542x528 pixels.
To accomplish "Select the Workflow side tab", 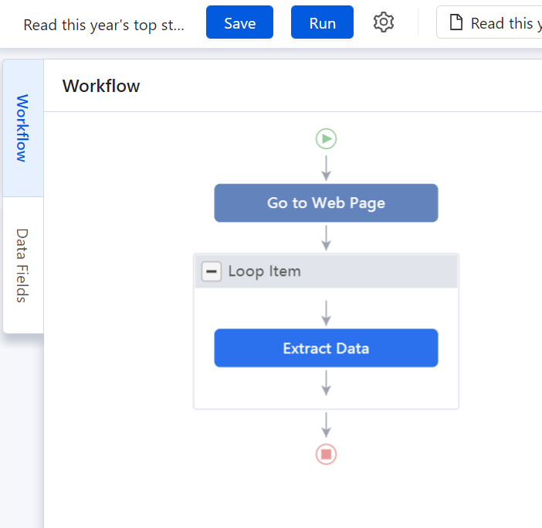I will coord(23,128).
